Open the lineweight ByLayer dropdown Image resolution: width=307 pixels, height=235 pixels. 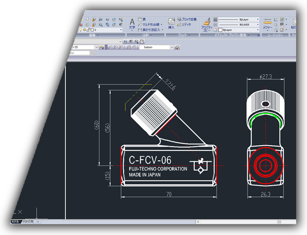tap(257, 19)
